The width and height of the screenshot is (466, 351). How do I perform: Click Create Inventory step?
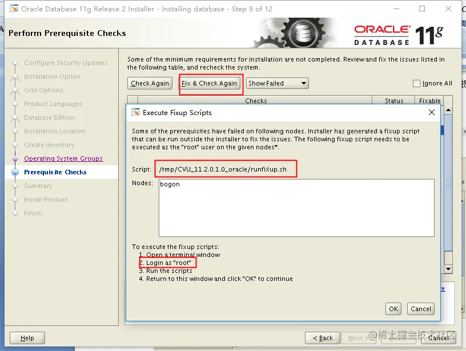tap(49, 145)
